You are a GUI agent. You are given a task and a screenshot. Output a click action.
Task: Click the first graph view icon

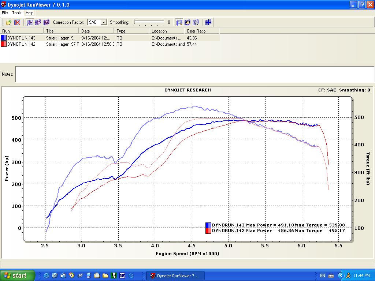coord(30,22)
